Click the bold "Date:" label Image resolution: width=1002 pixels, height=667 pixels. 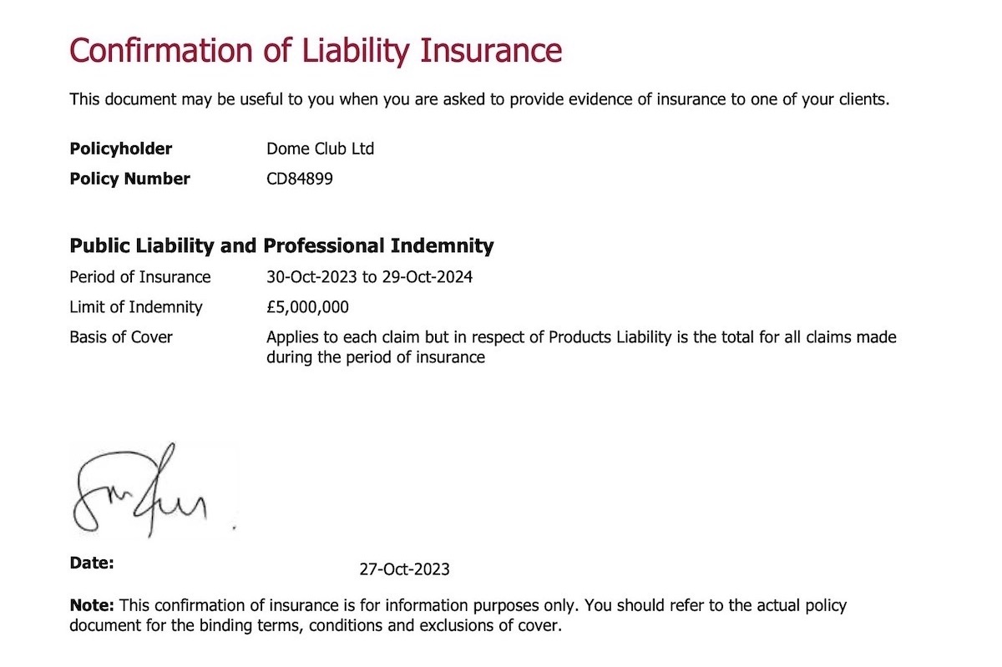(92, 563)
